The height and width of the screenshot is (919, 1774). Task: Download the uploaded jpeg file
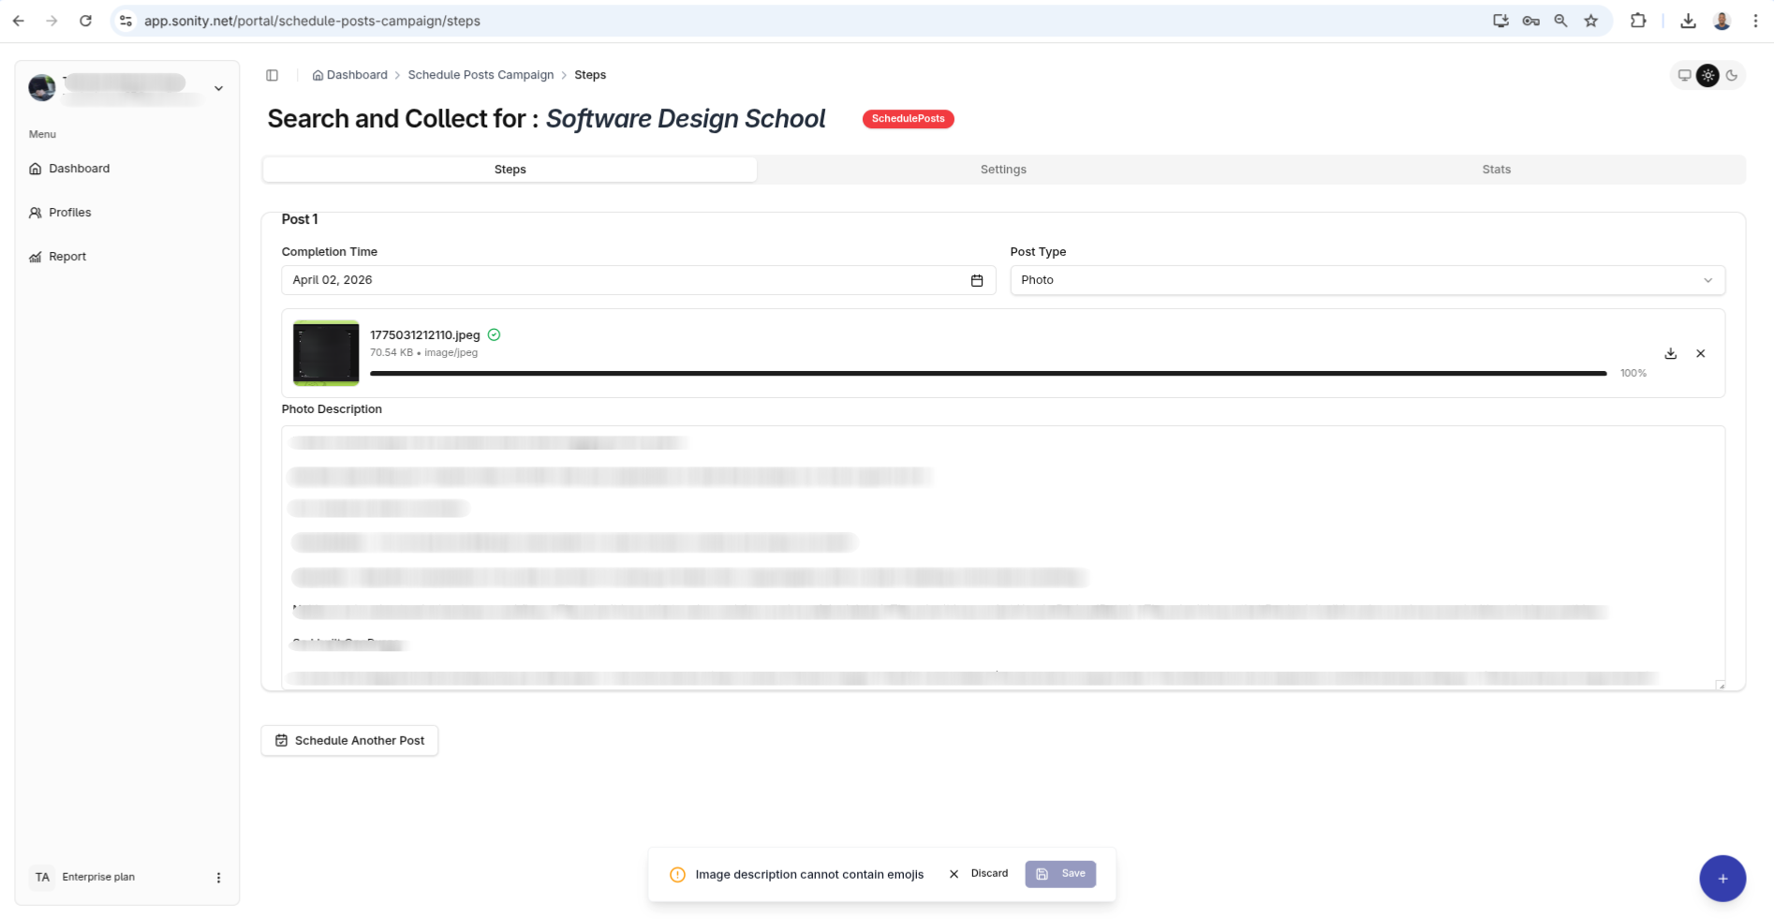click(1670, 353)
